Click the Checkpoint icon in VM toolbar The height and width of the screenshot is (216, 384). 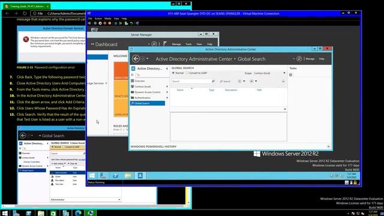(127, 23)
